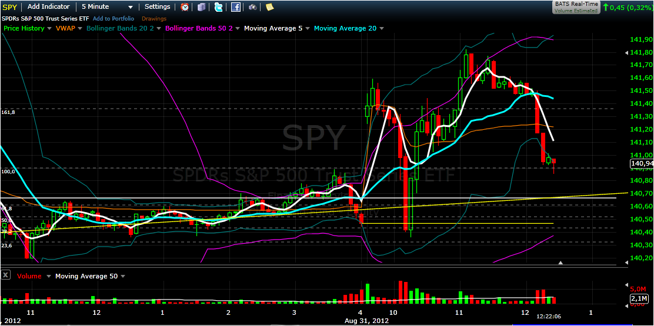Expand the Volume indicator dropdown
Screen dimensions: 654x326
click(49, 276)
